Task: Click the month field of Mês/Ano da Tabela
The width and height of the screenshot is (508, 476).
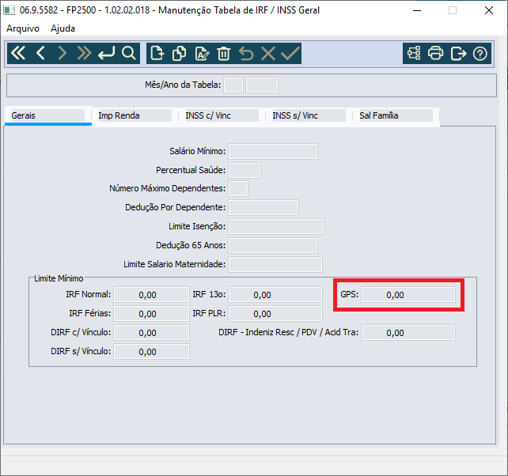Action: (233, 85)
